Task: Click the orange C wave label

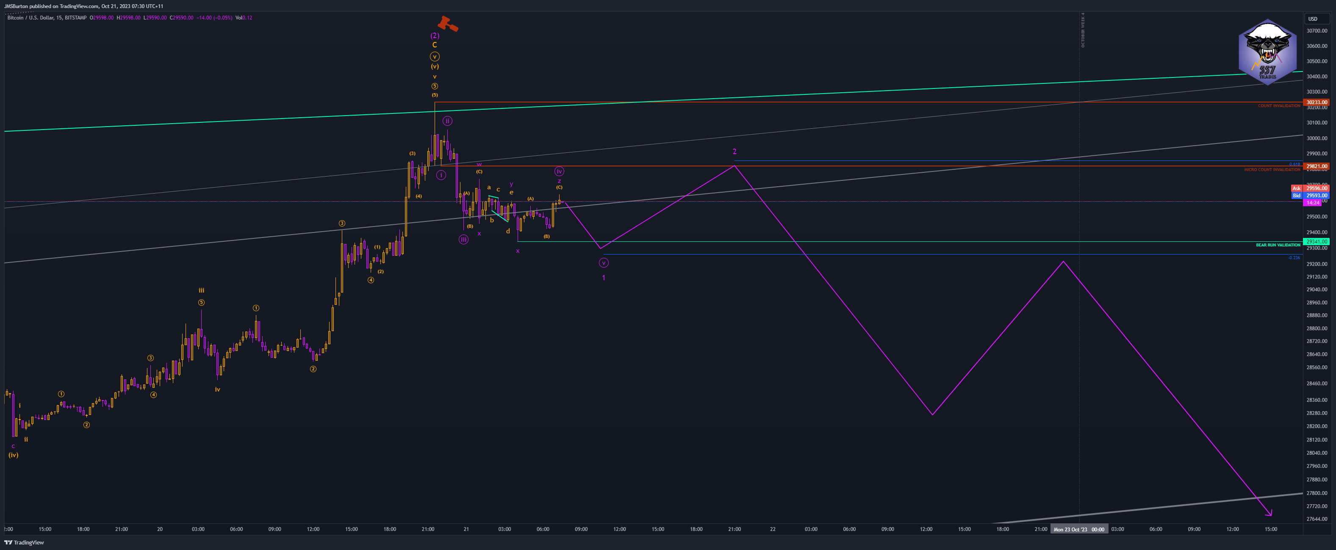Action: [x=435, y=45]
